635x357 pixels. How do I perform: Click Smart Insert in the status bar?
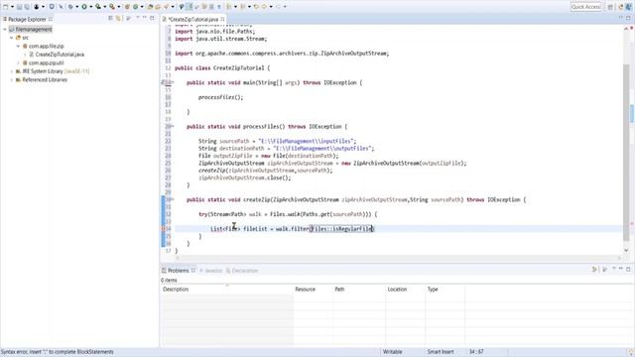tap(441, 352)
